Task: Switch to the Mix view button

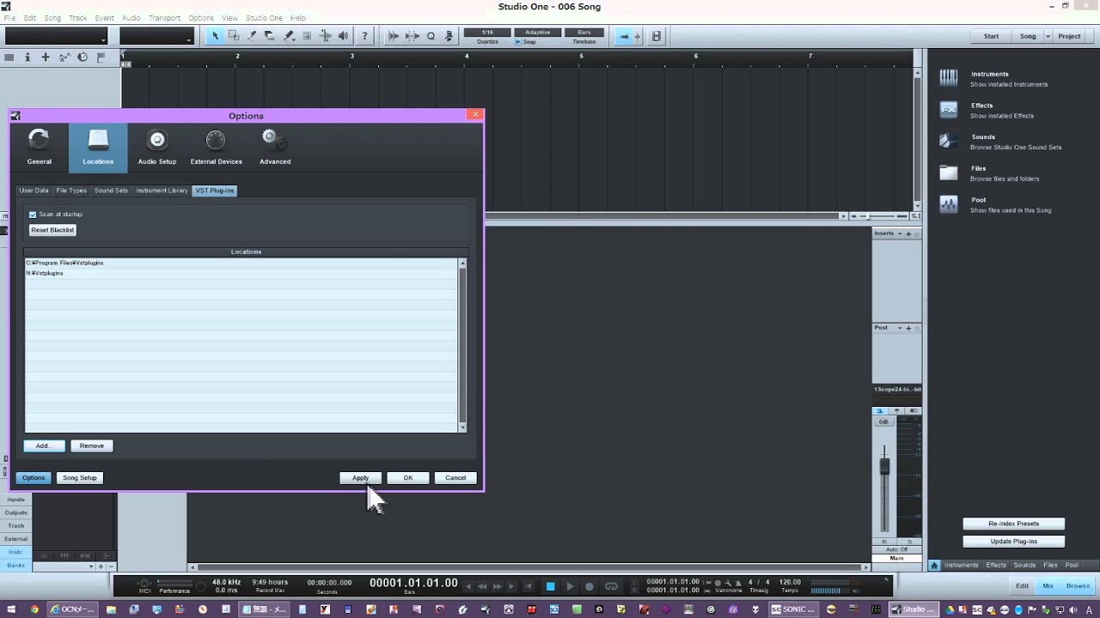Action: pyautogui.click(x=1048, y=585)
